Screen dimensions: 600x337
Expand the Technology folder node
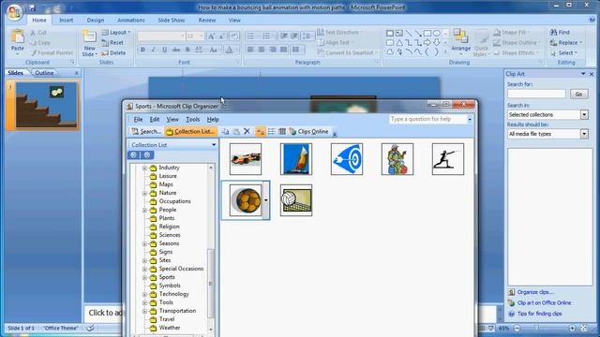point(145,294)
